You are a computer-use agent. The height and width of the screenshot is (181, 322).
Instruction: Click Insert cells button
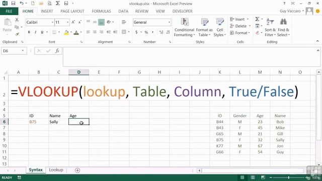239,19
